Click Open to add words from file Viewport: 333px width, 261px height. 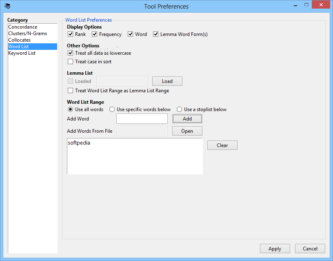(x=187, y=131)
